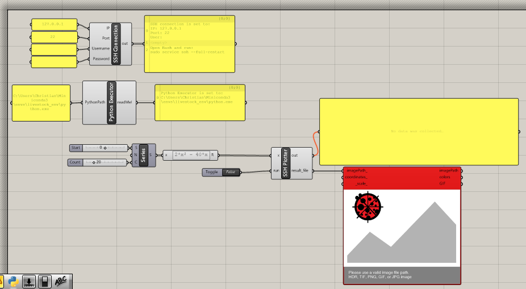
Task: Click the S input of Series
Action: (136, 148)
